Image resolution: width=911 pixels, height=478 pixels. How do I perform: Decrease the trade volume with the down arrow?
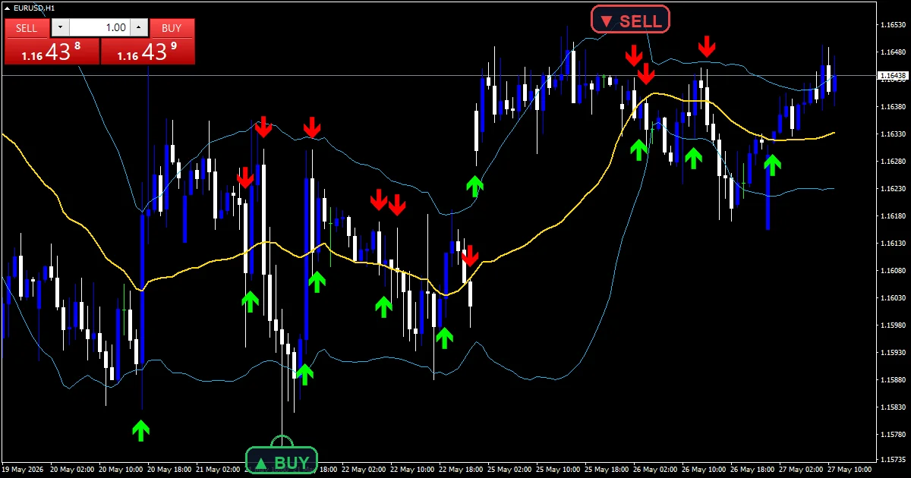[60, 28]
